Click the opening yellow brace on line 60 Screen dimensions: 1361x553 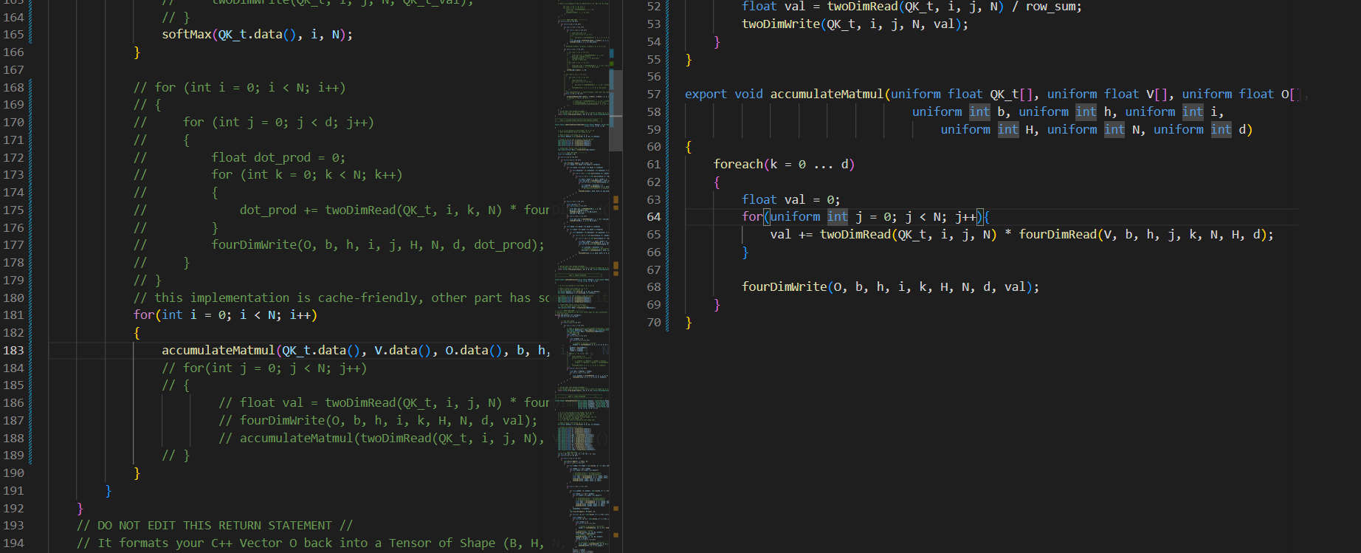pyautogui.click(x=689, y=147)
